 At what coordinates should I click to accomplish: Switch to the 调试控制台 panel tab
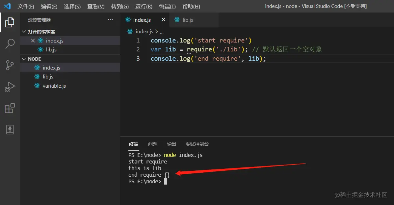point(197,144)
